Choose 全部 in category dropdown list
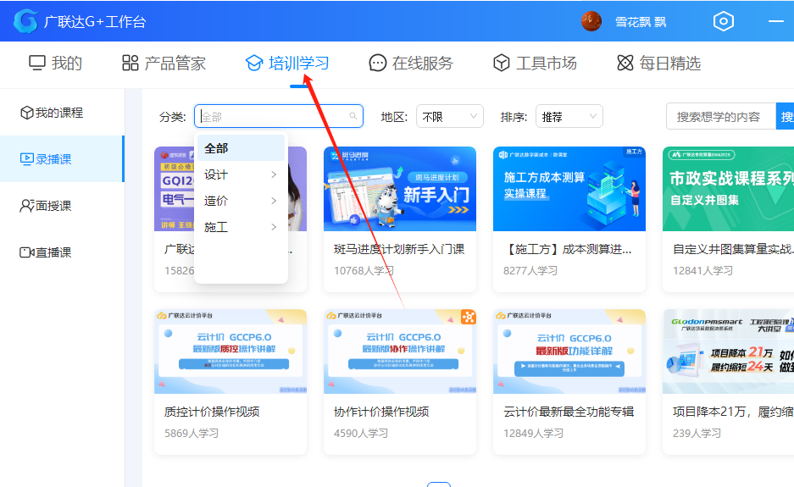This screenshot has height=487, width=794. [241, 148]
